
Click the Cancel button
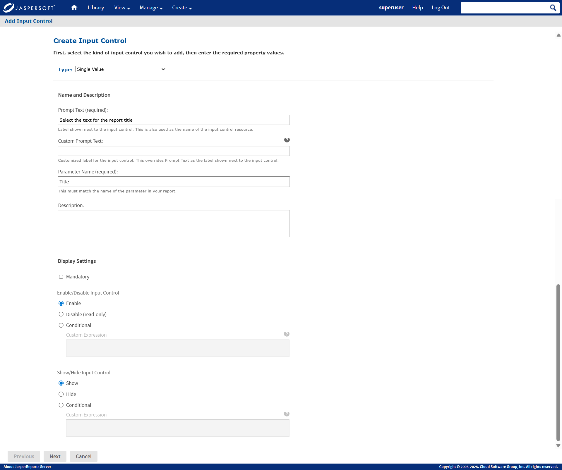click(84, 456)
